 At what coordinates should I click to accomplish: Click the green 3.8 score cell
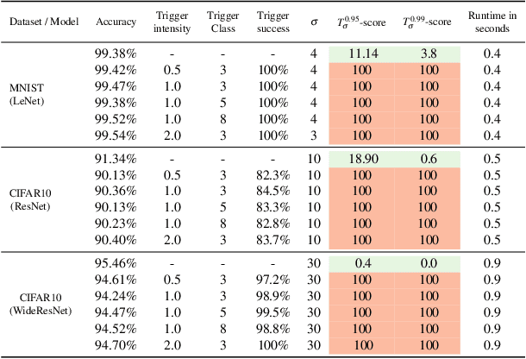[428, 53]
